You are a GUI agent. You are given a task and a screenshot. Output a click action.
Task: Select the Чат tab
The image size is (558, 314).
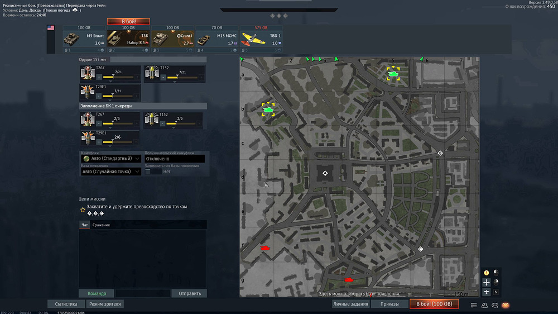coord(85,225)
